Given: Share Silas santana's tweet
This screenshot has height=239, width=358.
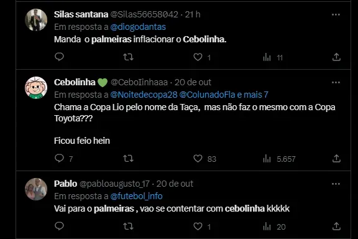Looking at the screenshot, I should [x=336, y=57].
